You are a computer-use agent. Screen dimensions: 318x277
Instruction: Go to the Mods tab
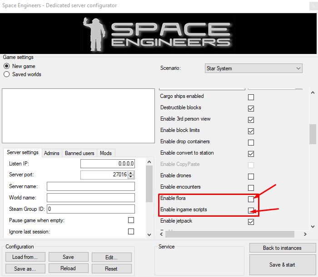[106, 153]
